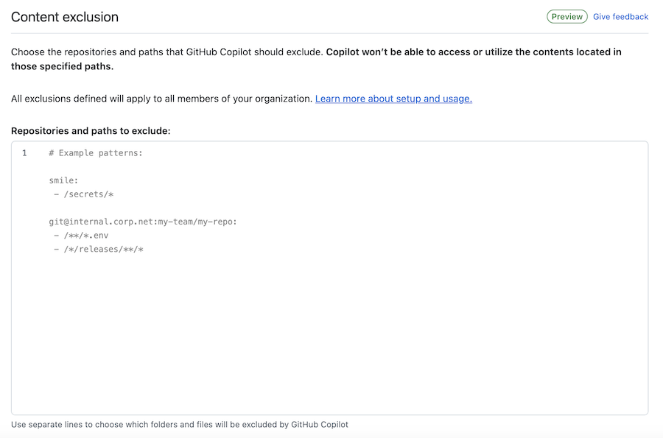Click the Content exclusion heading
This screenshot has height=438, width=663.
tap(65, 17)
